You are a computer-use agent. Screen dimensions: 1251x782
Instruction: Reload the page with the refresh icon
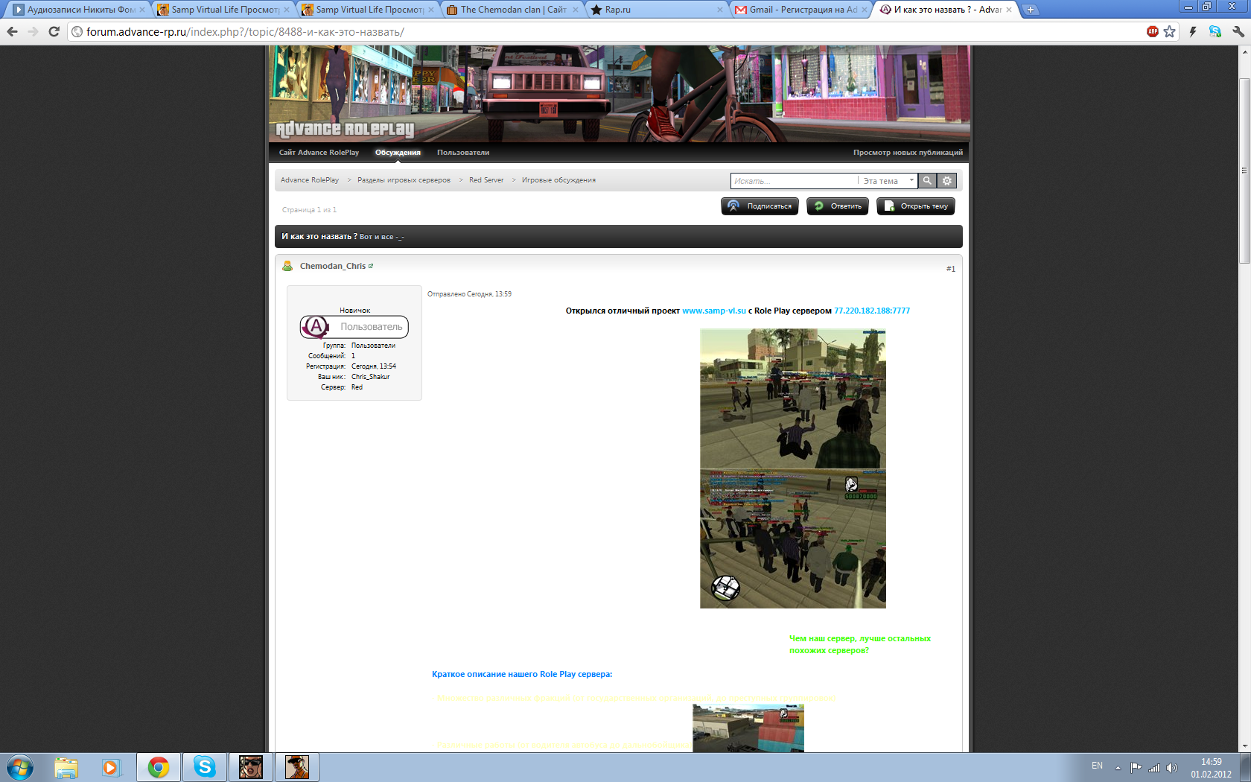click(x=54, y=31)
